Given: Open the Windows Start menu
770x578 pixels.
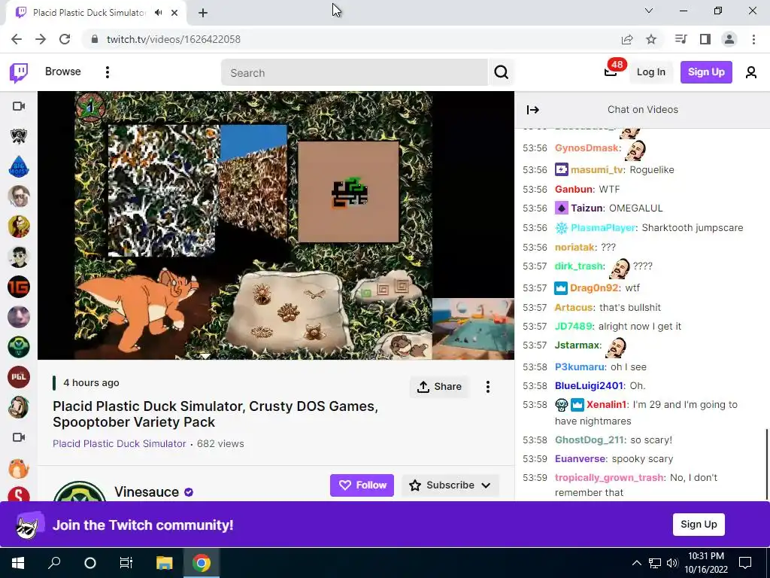Looking at the screenshot, I should coord(18,562).
